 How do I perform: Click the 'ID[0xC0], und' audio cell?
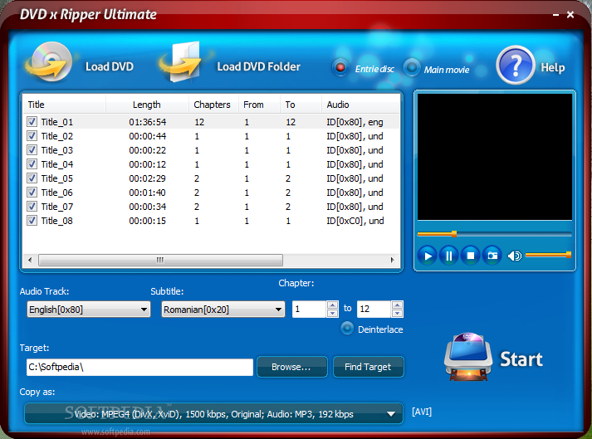(355, 221)
